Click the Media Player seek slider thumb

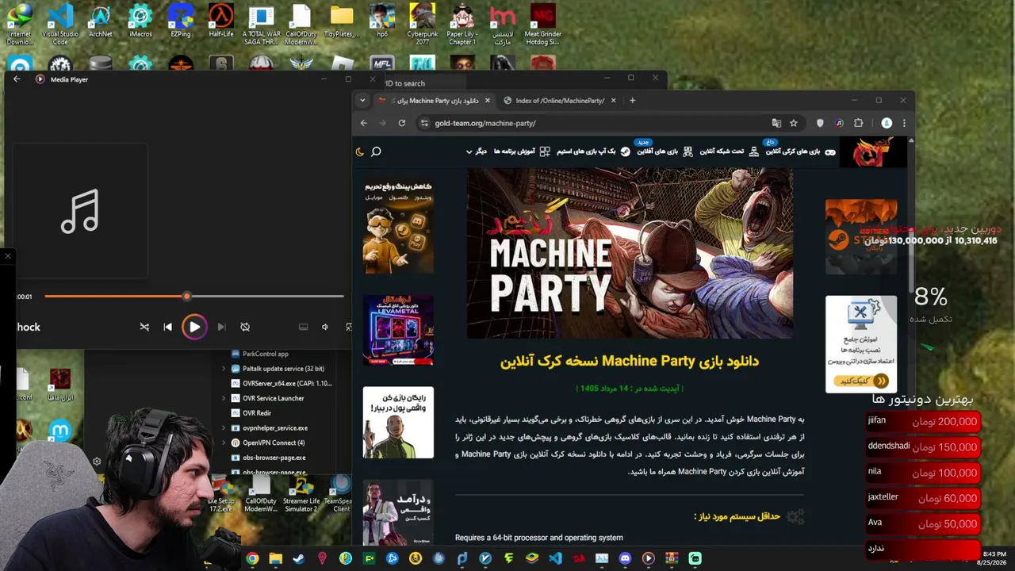[186, 296]
